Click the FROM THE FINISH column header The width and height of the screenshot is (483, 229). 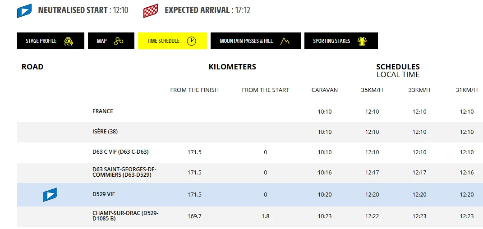pyautogui.click(x=194, y=90)
